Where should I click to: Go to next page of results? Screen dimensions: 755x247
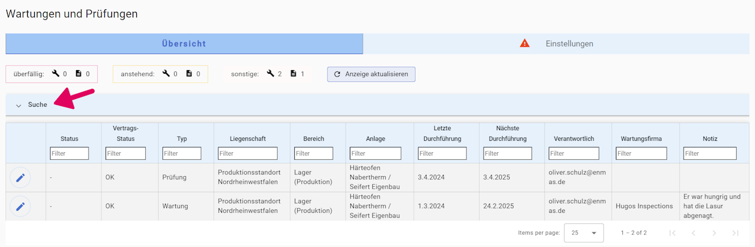tap(714, 233)
